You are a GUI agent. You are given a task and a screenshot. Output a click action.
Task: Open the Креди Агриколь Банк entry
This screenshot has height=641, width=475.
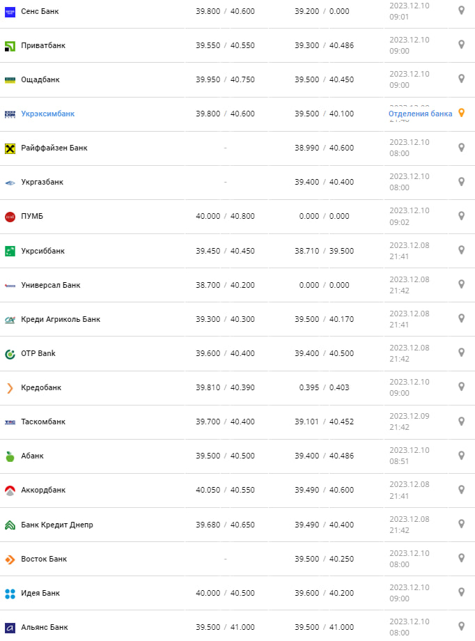click(61, 319)
